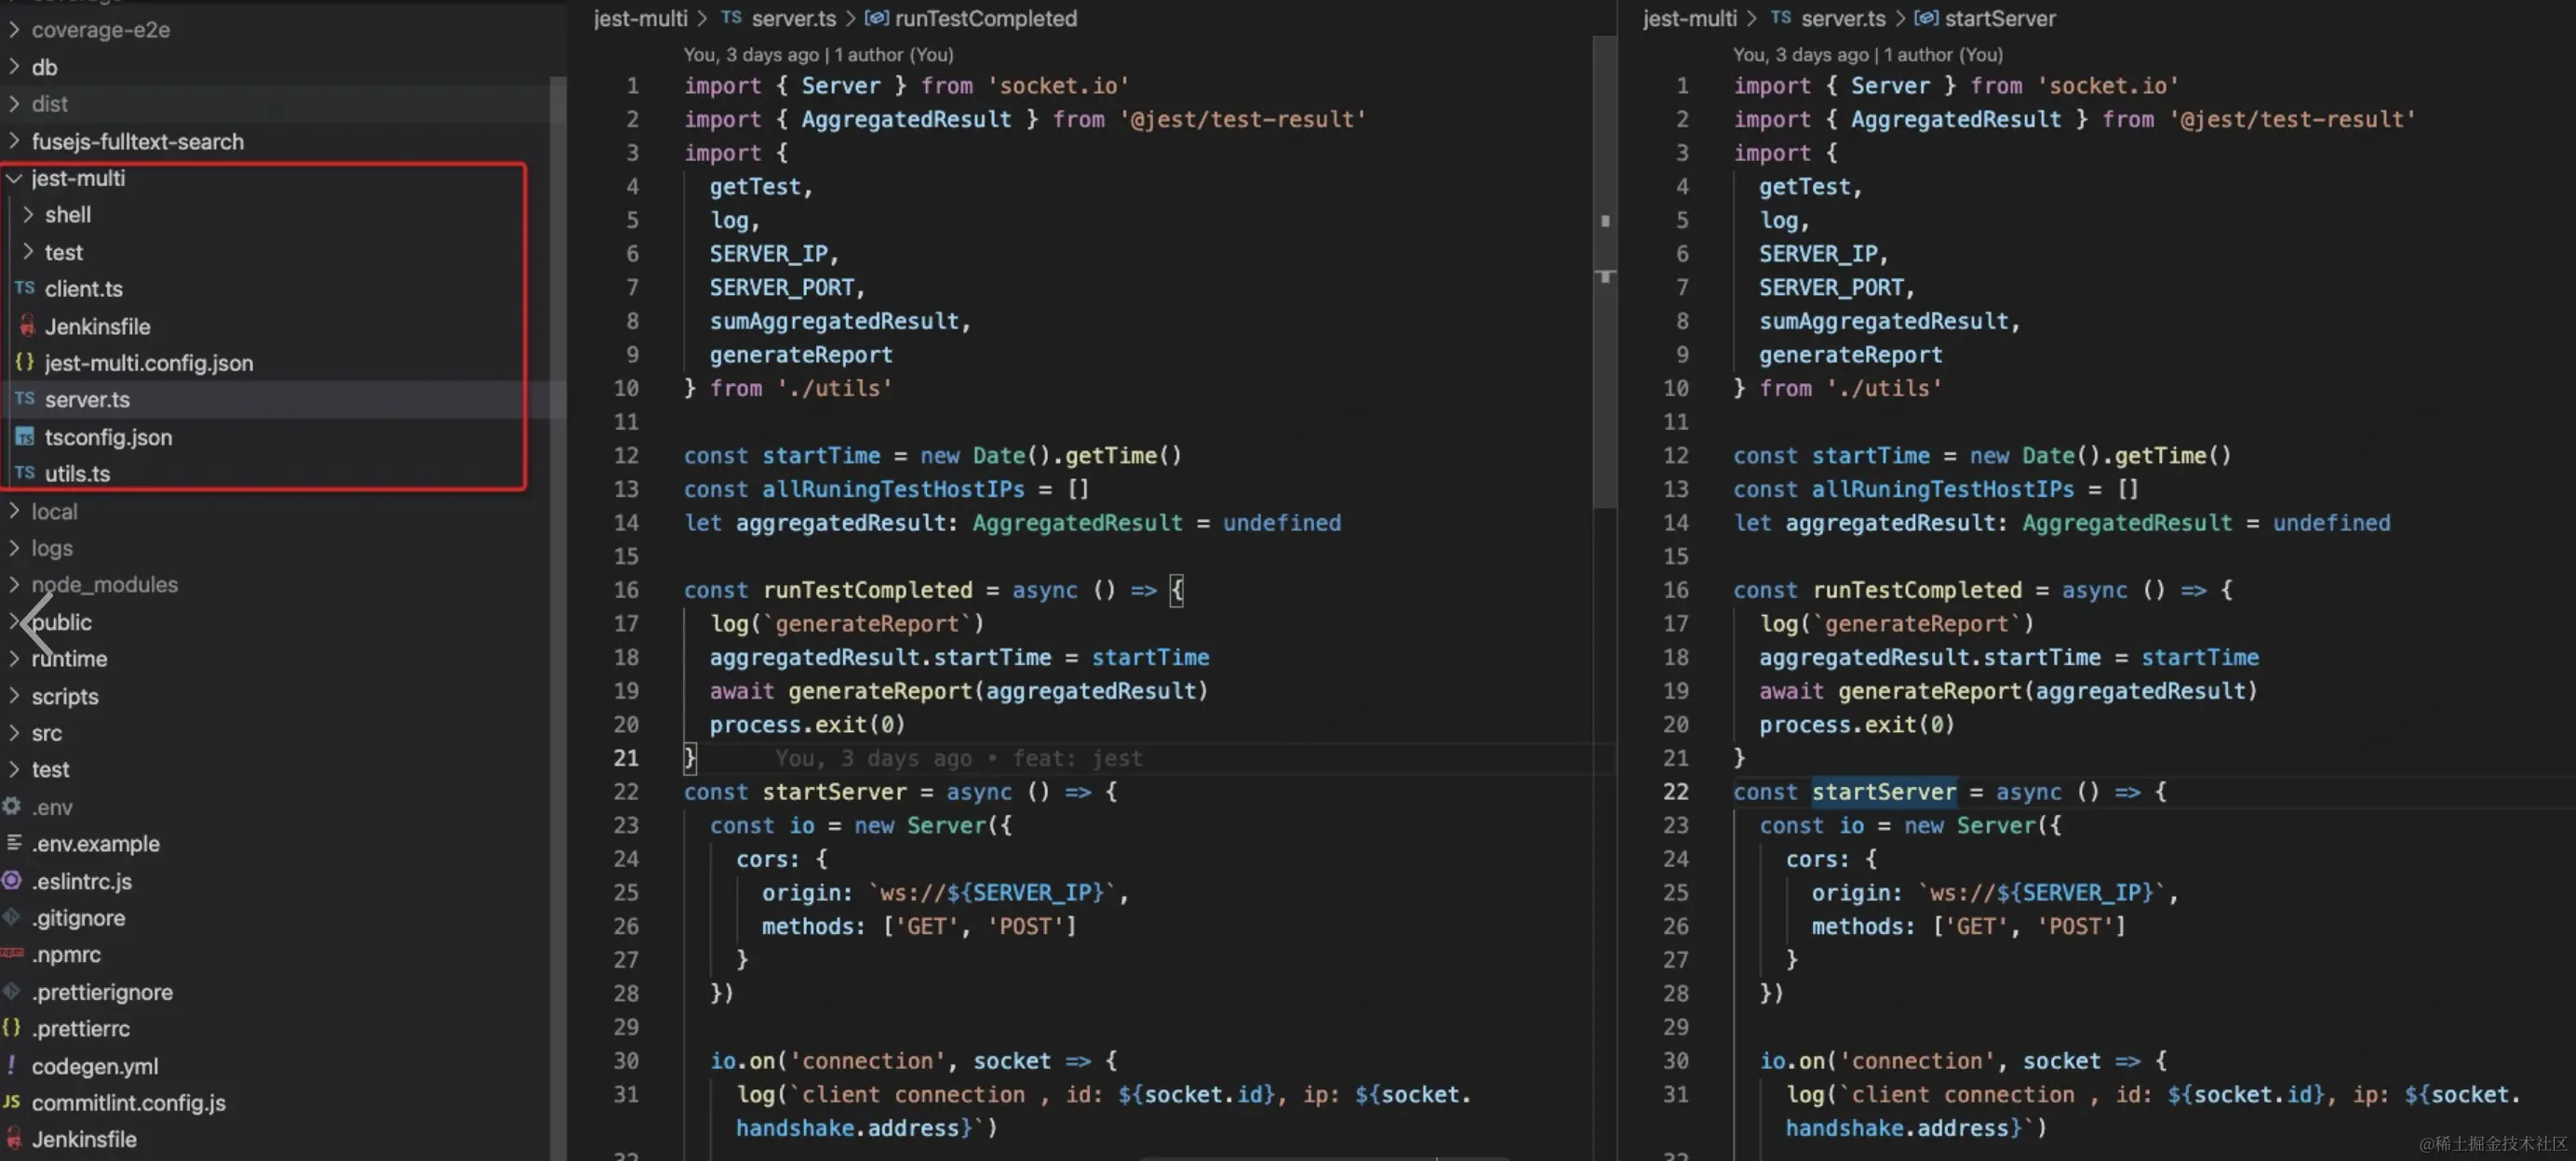Click the JS icon beside commitlint.config.js
The height and width of the screenshot is (1161, 2576).
pos(12,1102)
